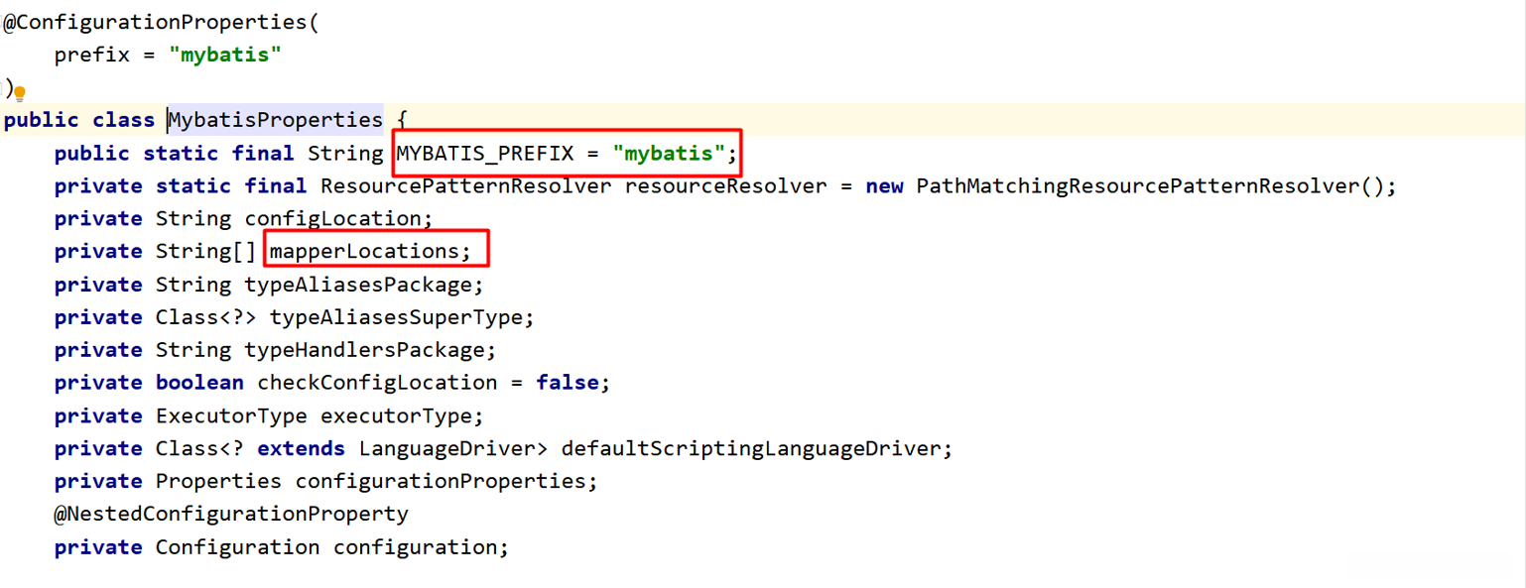Image resolution: width=1526 pixels, height=588 pixels.
Task: Click the configLocation field name
Action: coord(332,219)
